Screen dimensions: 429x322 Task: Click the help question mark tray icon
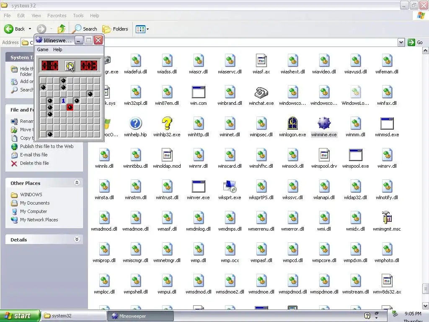(x=367, y=316)
